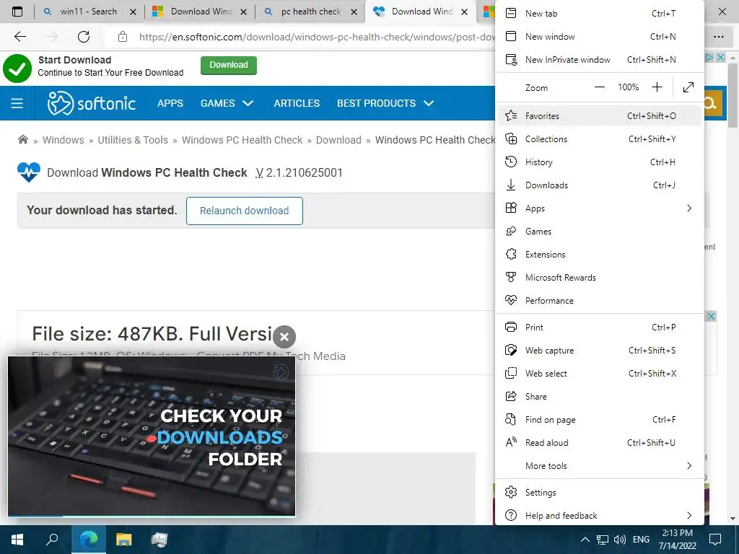The width and height of the screenshot is (739, 554).
Task: Click the home breadcrumb icon
Action: [22, 139]
